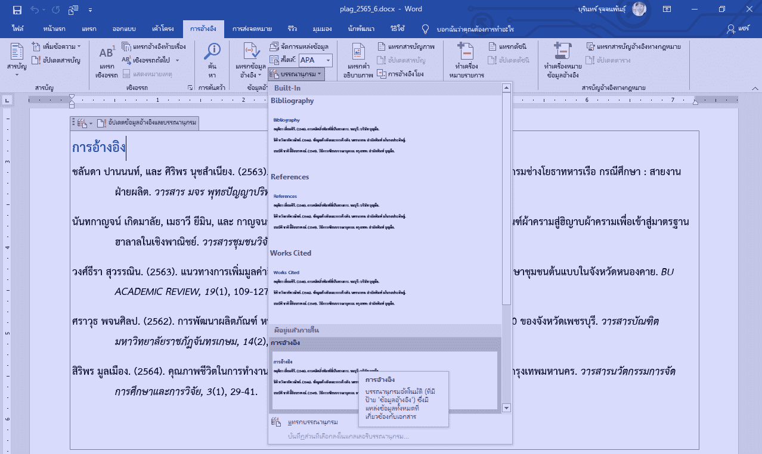
Task: Click the Save icon in the quick access toolbar
Action: click(x=17, y=10)
